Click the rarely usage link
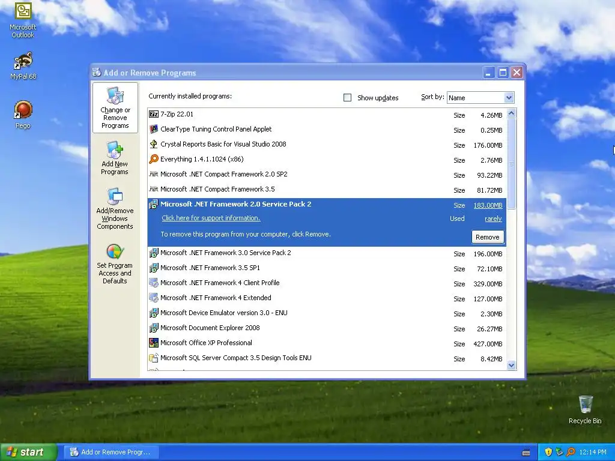The width and height of the screenshot is (615, 461). click(x=494, y=218)
